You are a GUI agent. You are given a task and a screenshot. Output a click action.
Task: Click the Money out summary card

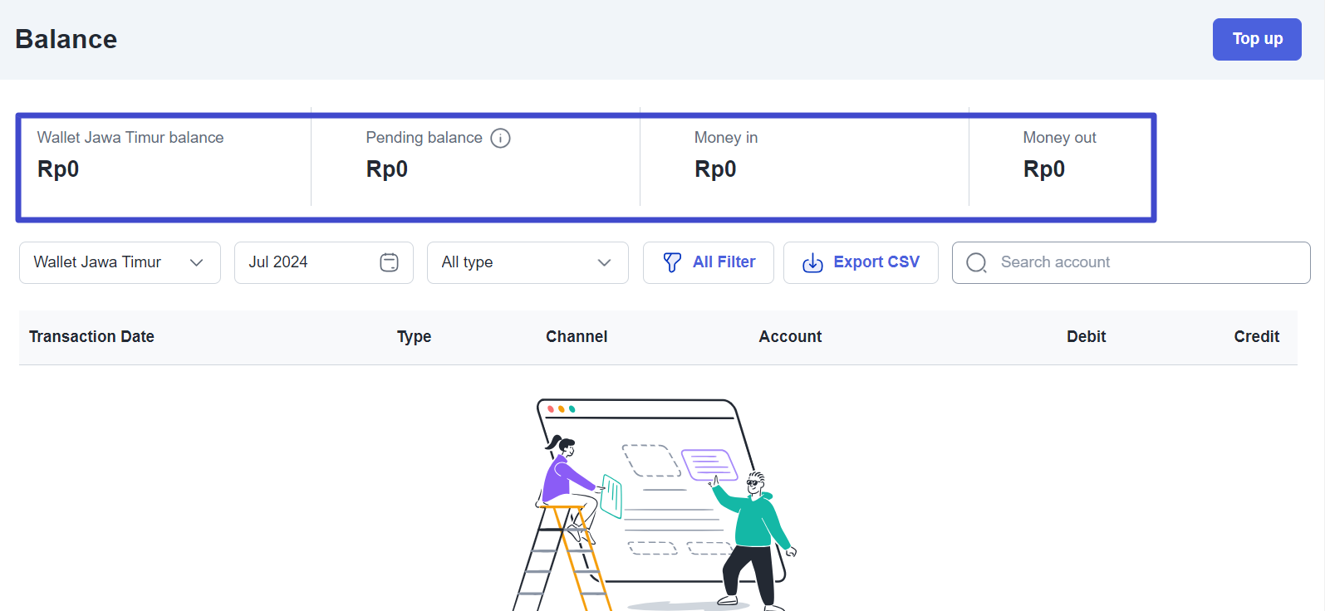tap(1059, 156)
